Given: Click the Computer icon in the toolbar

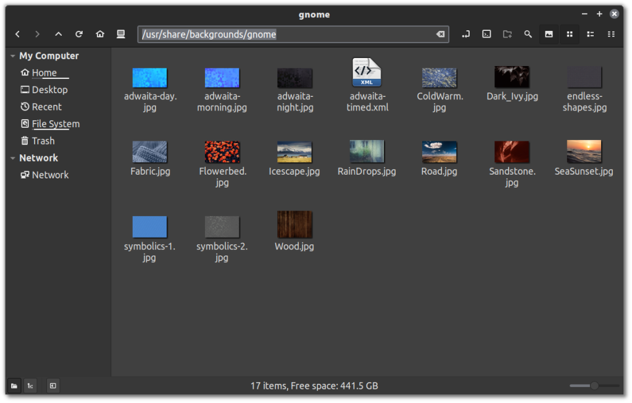Looking at the screenshot, I should (x=121, y=35).
